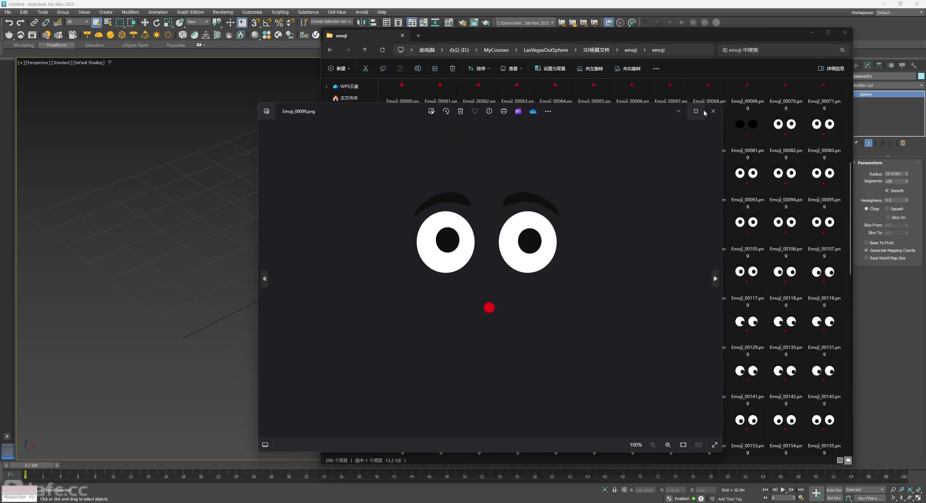The width and height of the screenshot is (926, 503).
Task: Open the Workspaces Default dropdown
Action: tap(900, 13)
